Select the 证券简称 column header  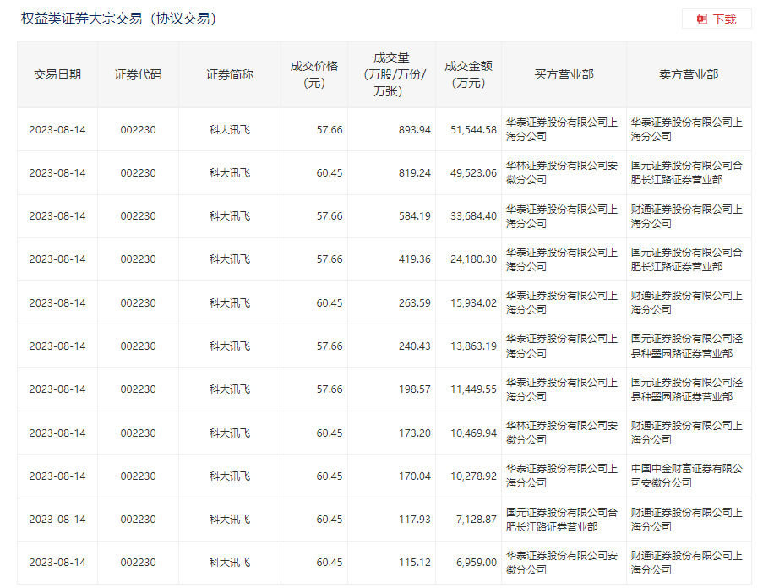(229, 74)
